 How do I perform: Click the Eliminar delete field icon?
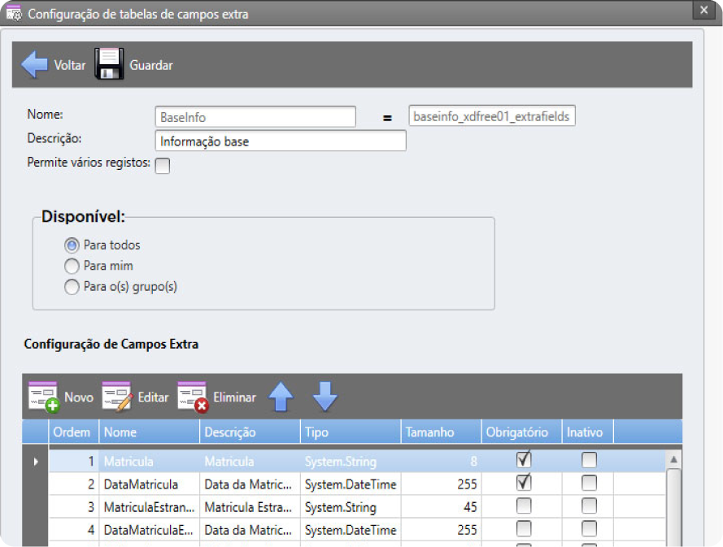[193, 397]
